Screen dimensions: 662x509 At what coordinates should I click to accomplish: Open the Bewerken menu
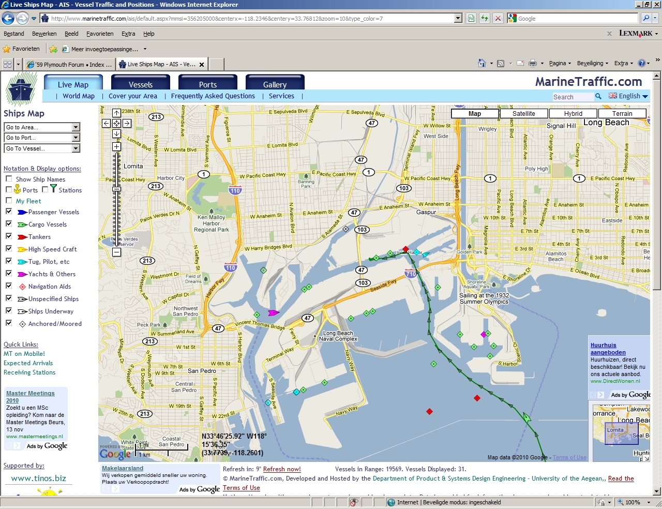[44, 34]
